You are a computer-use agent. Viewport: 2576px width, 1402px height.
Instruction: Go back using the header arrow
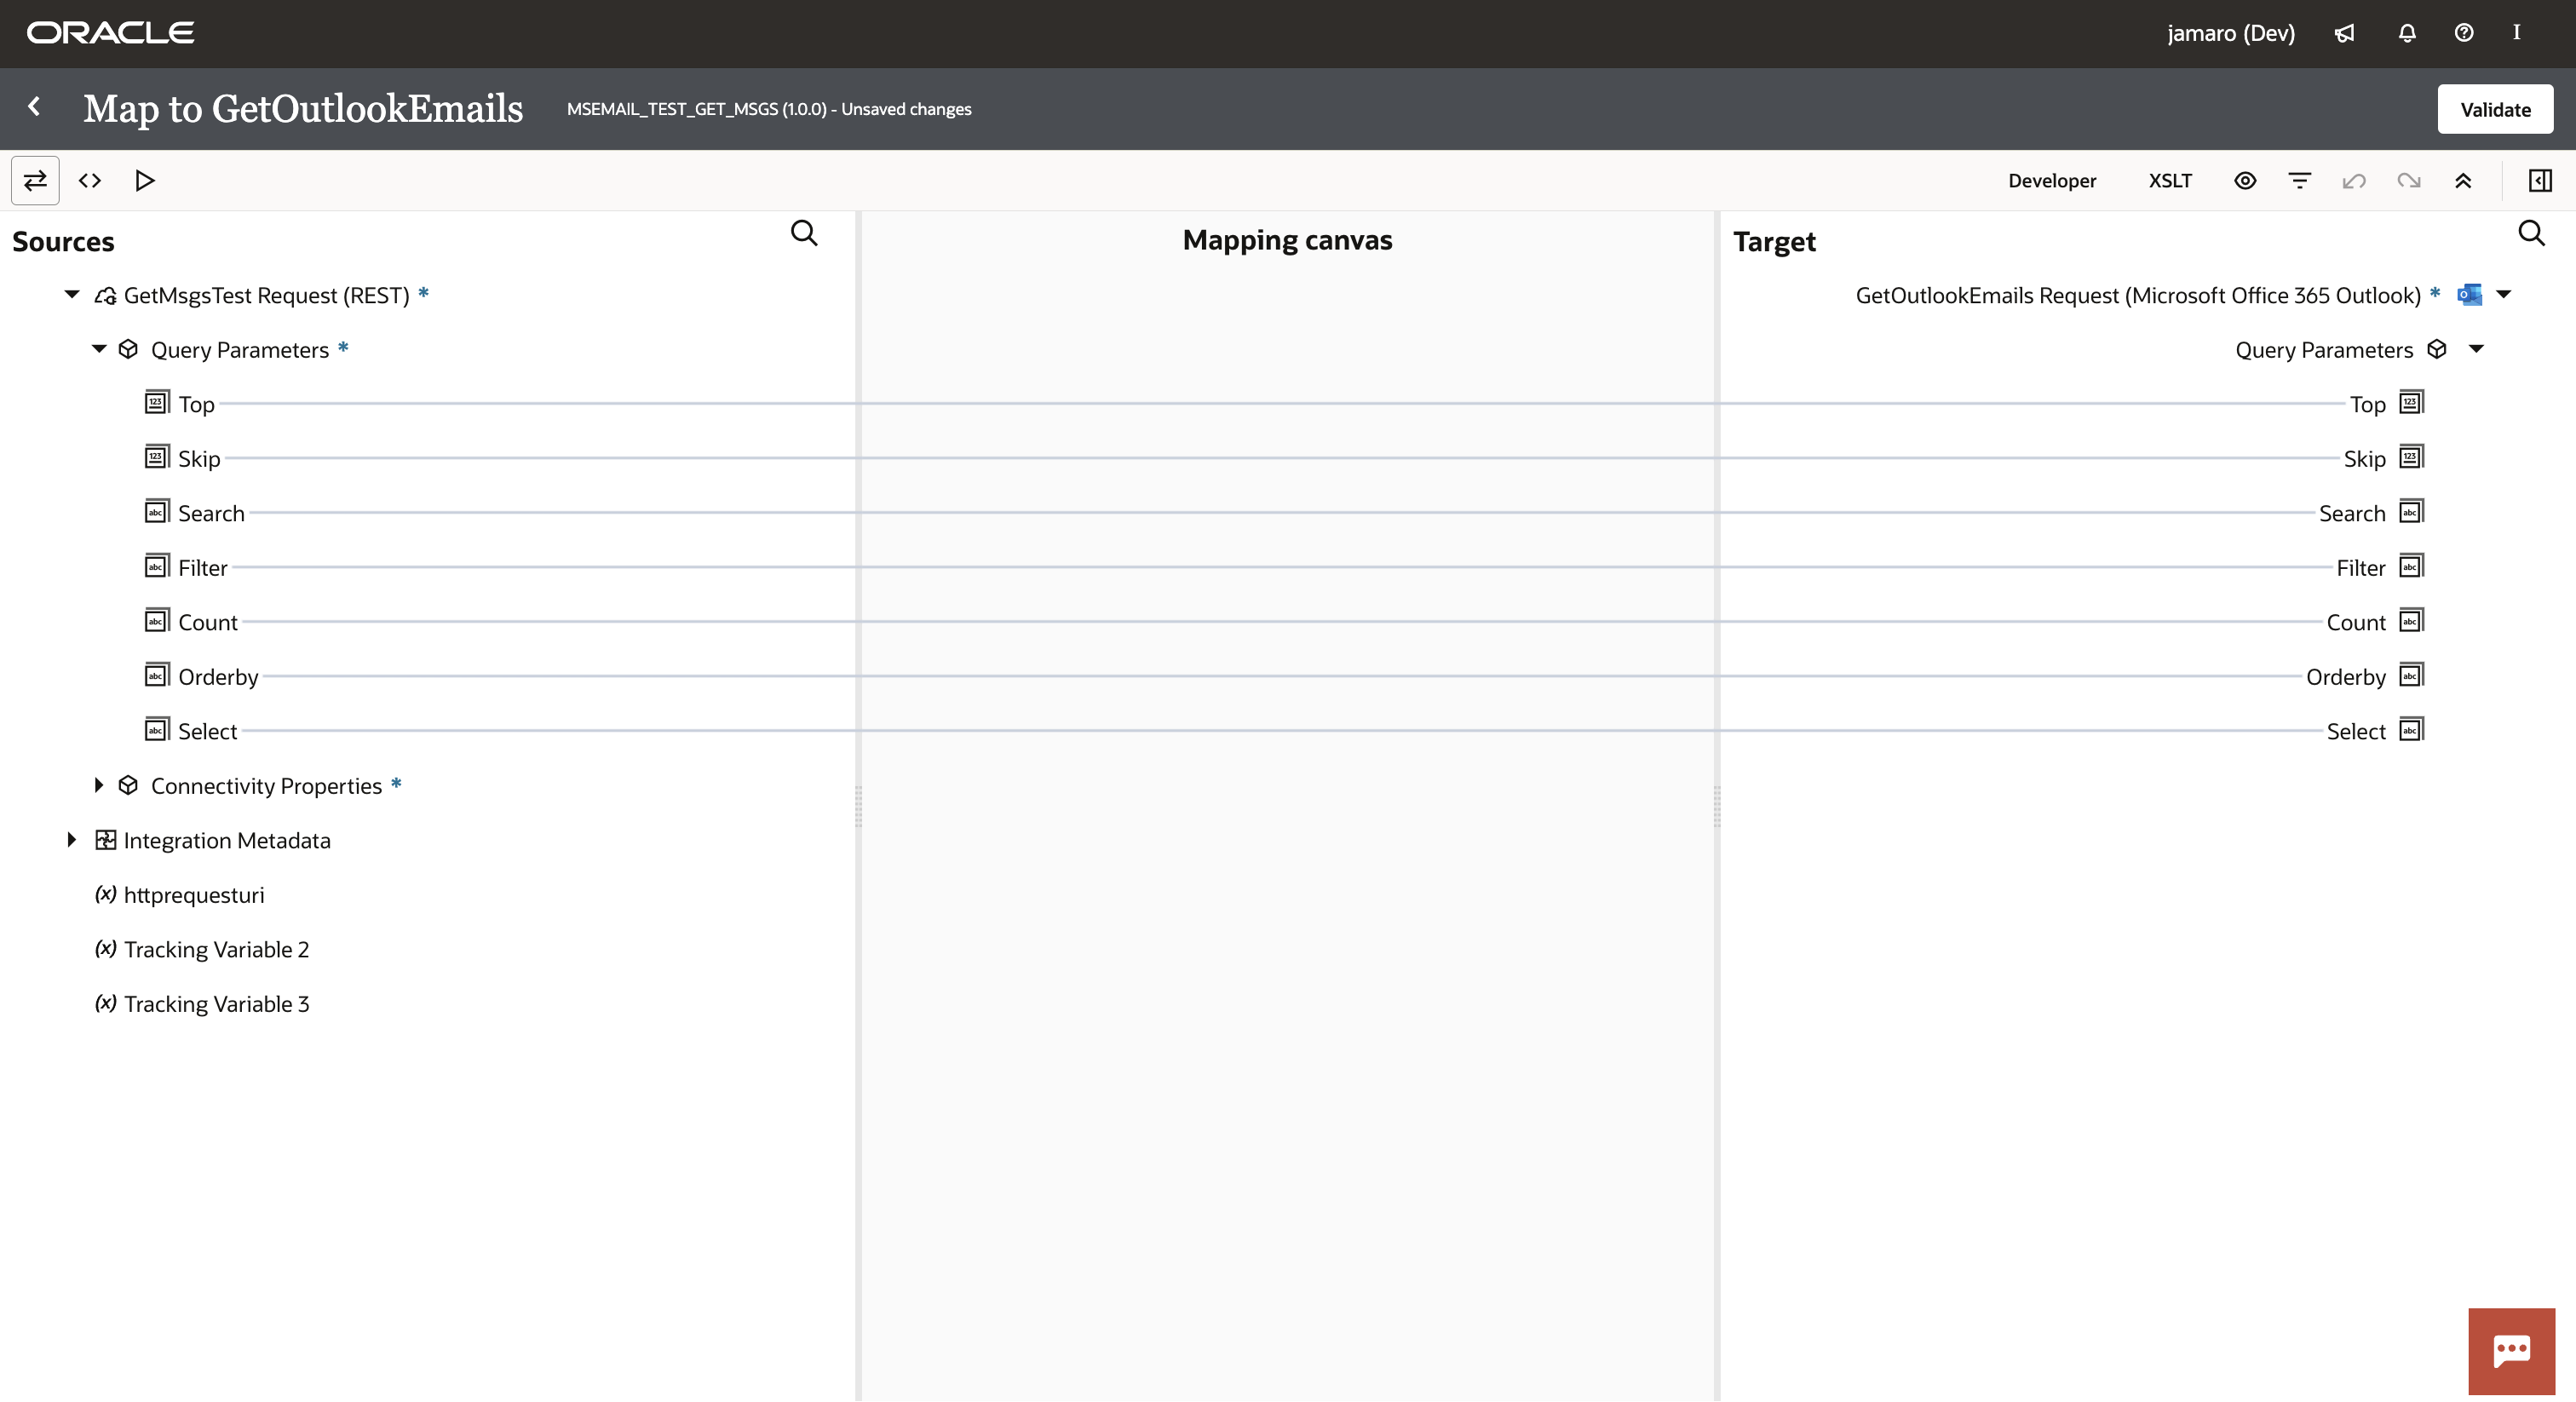pyautogui.click(x=35, y=106)
